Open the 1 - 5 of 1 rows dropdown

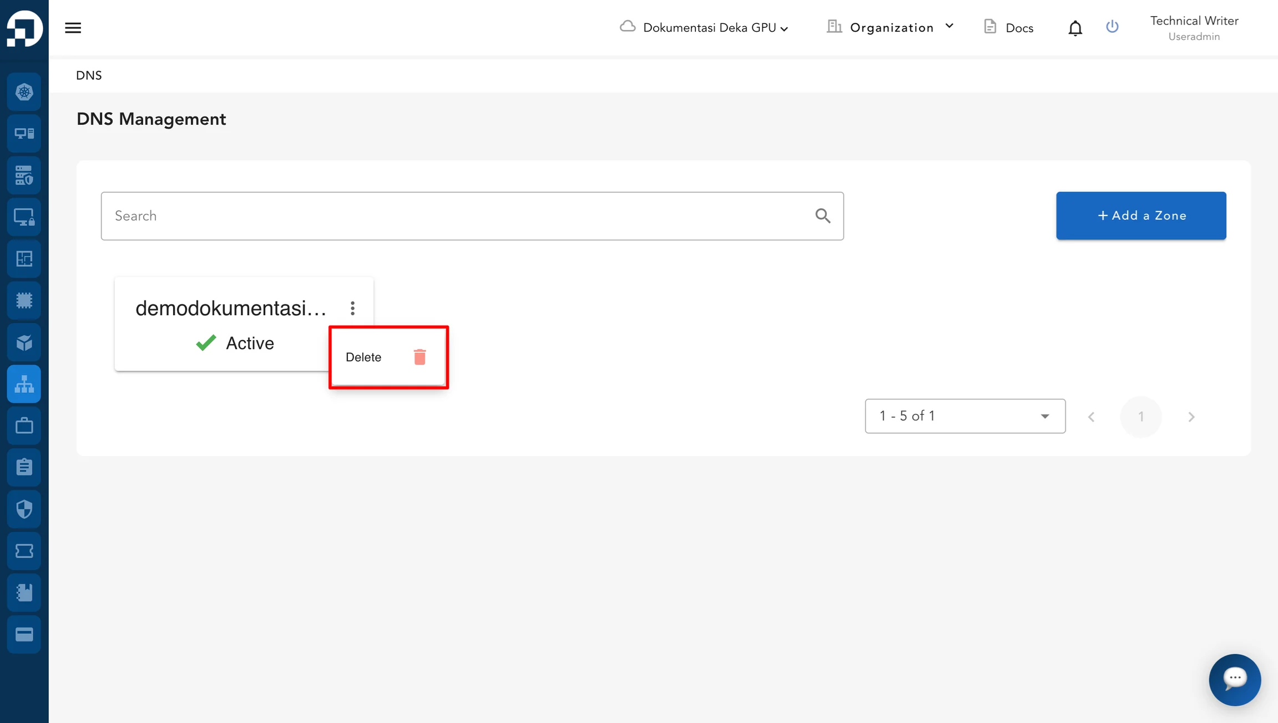pos(965,416)
